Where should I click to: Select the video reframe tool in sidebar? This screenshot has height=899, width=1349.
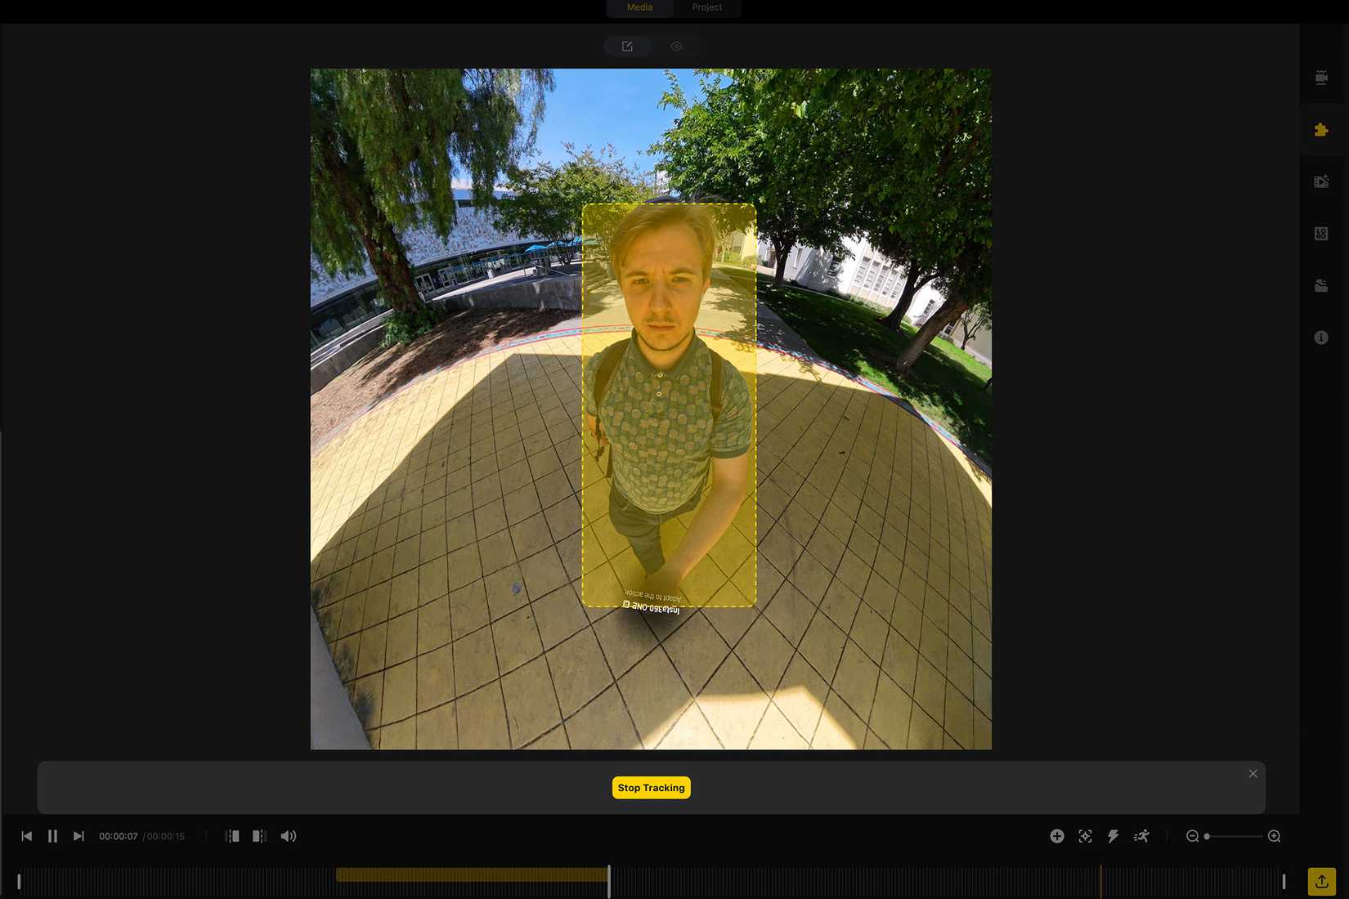coord(1322,78)
